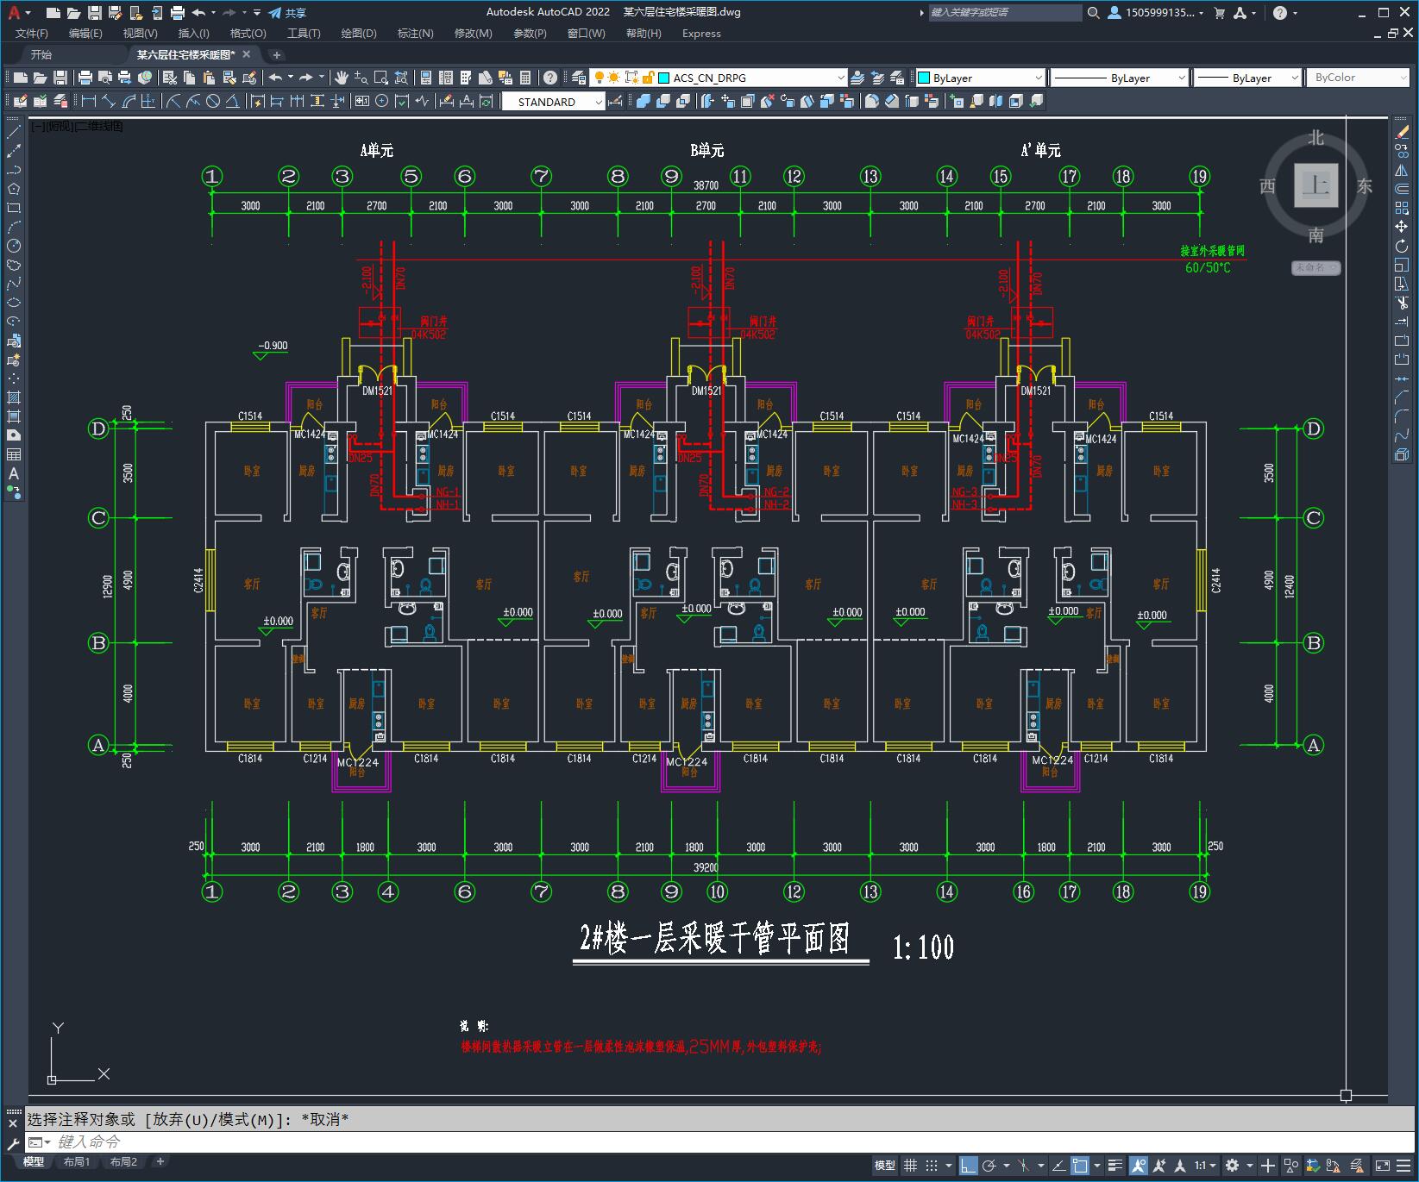Open the 标注(N) menu
1419x1182 pixels.
(415, 34)
